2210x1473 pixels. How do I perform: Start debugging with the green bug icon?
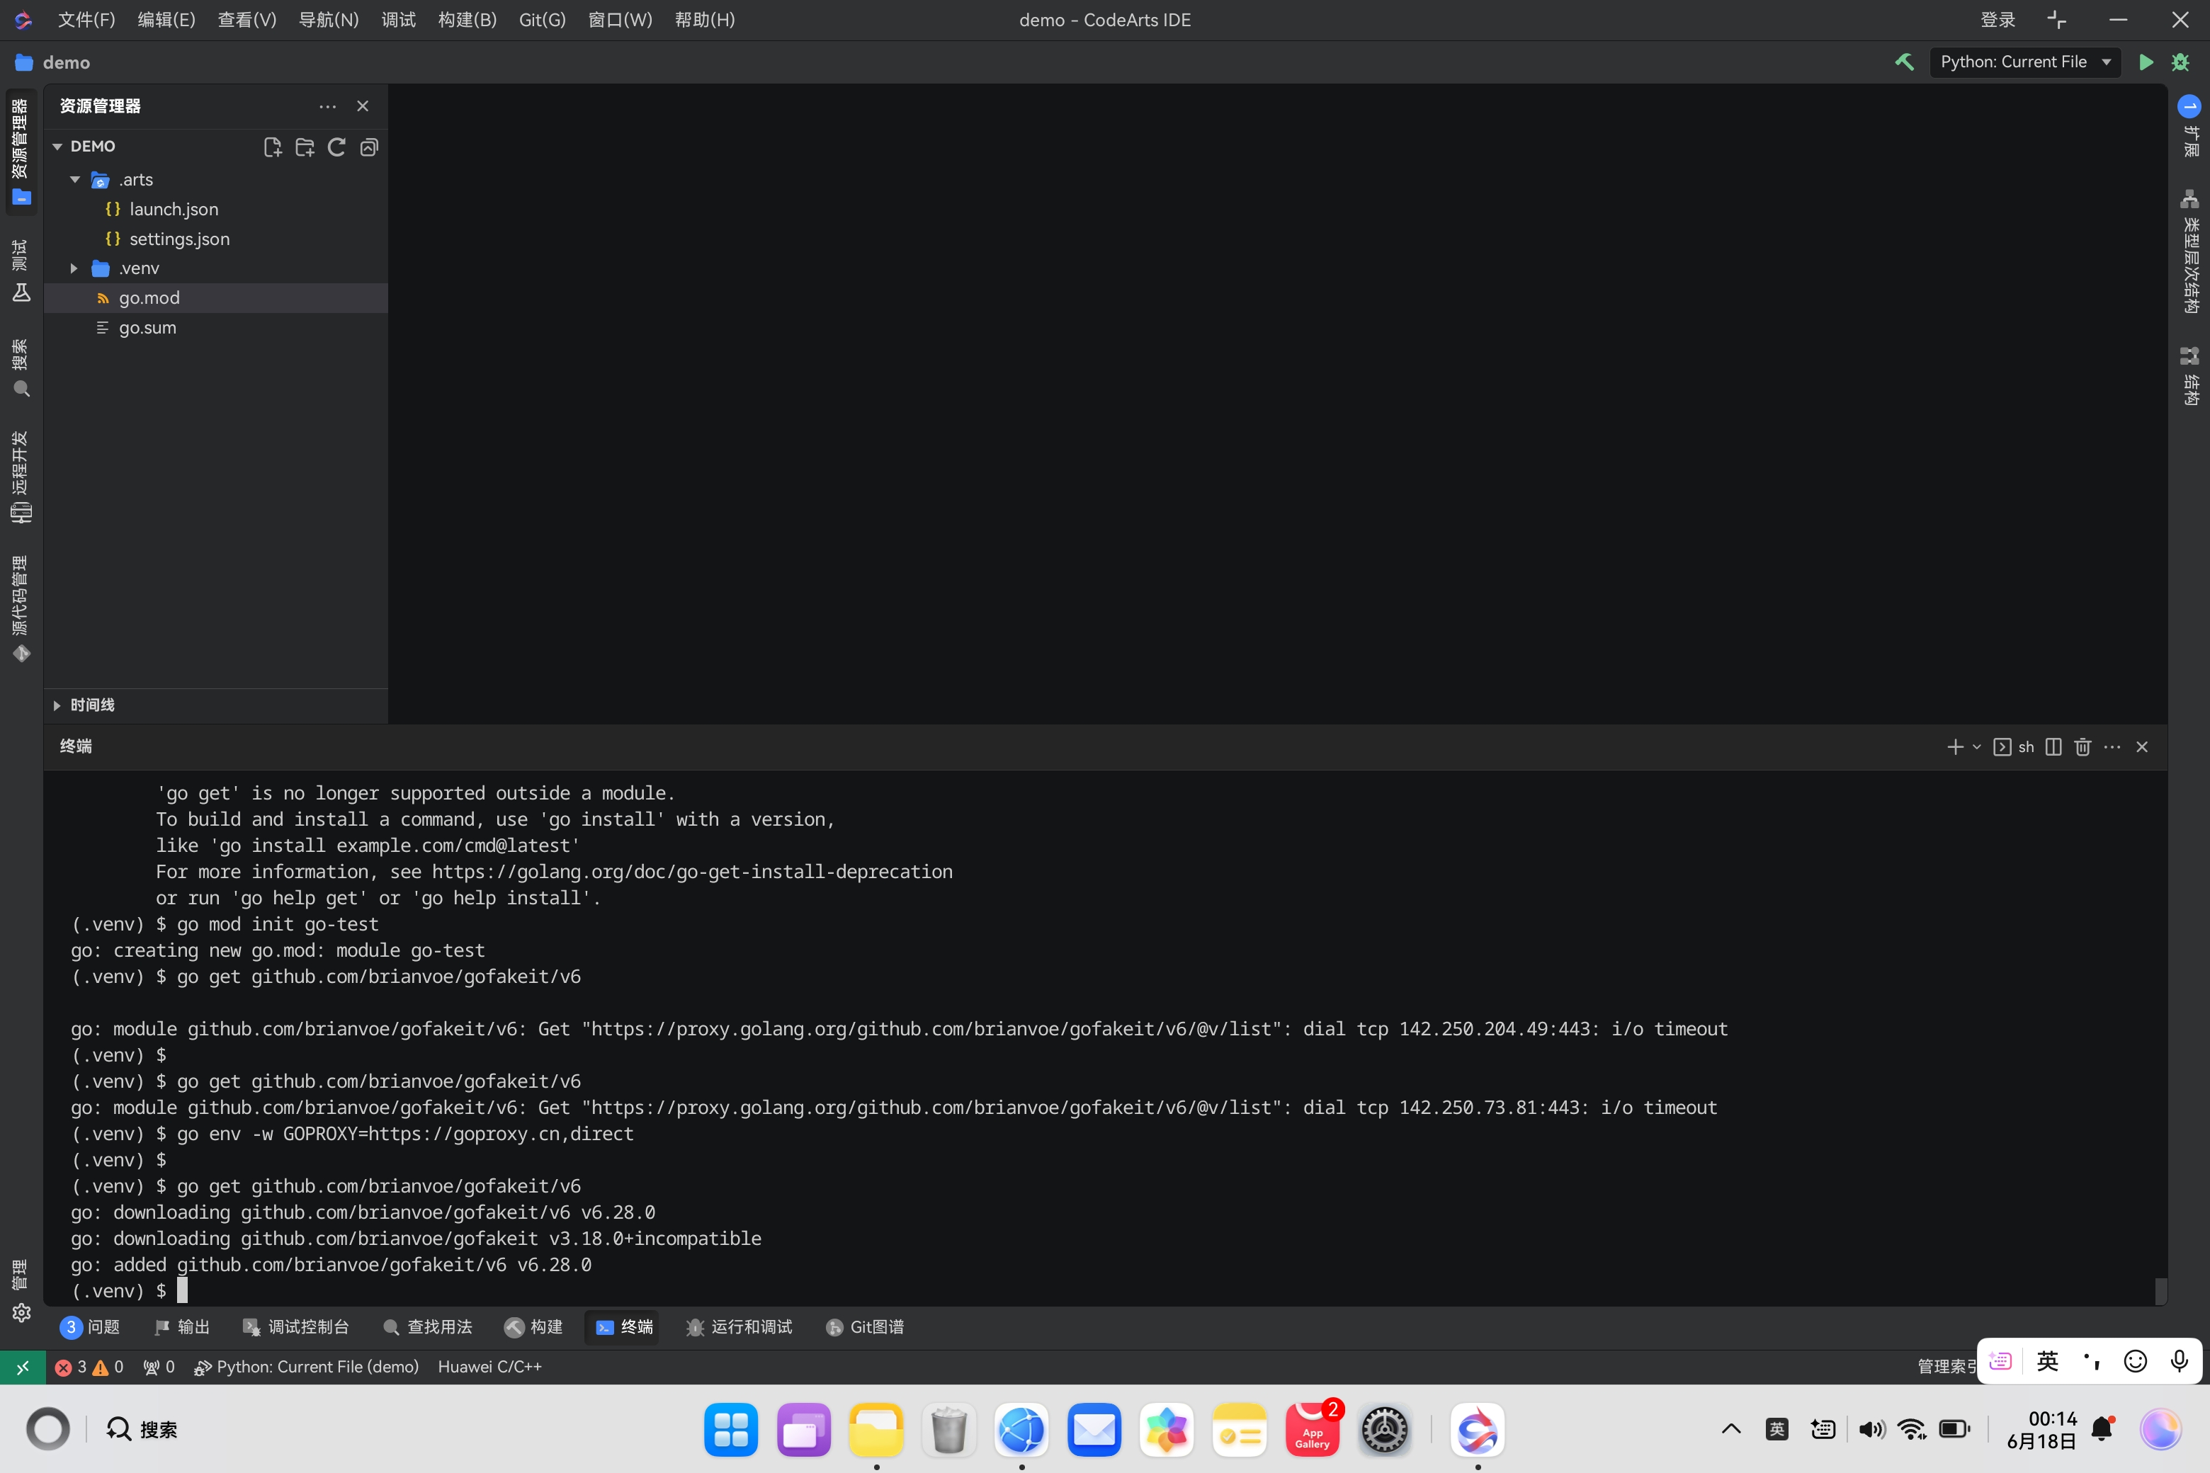coord(2181,62)
